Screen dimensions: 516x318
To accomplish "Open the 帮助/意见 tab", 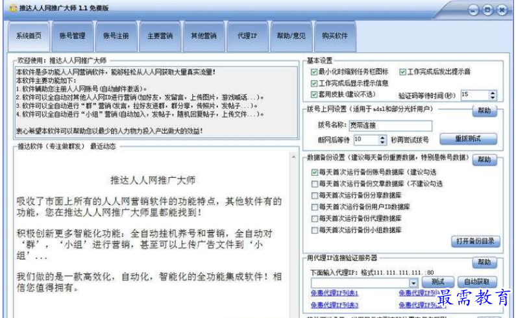I will click(291, 36).
